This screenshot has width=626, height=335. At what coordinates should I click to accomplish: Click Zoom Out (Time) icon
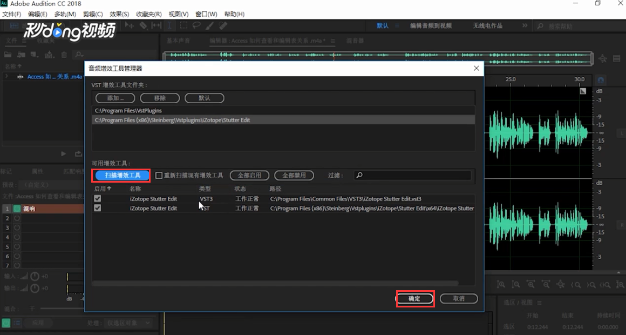(x=546, y=285)
